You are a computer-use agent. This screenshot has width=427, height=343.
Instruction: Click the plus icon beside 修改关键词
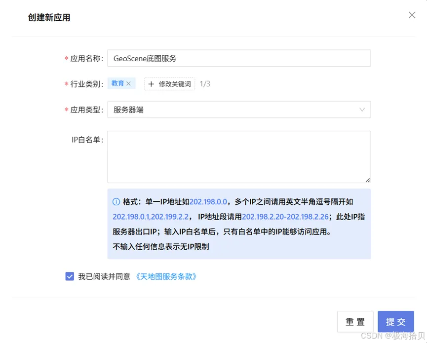tap(151, 84)
